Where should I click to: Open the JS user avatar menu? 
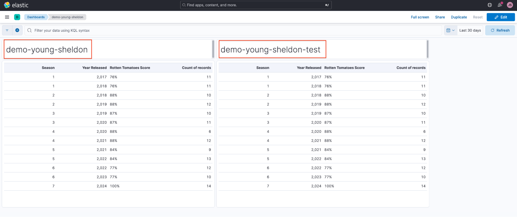pos(510,5)
